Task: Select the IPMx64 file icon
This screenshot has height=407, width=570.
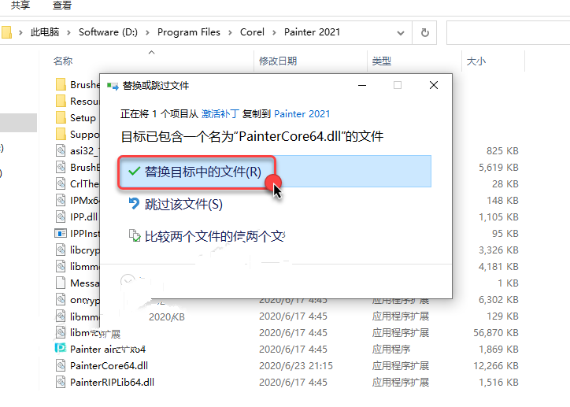Action: coord(61,200)
